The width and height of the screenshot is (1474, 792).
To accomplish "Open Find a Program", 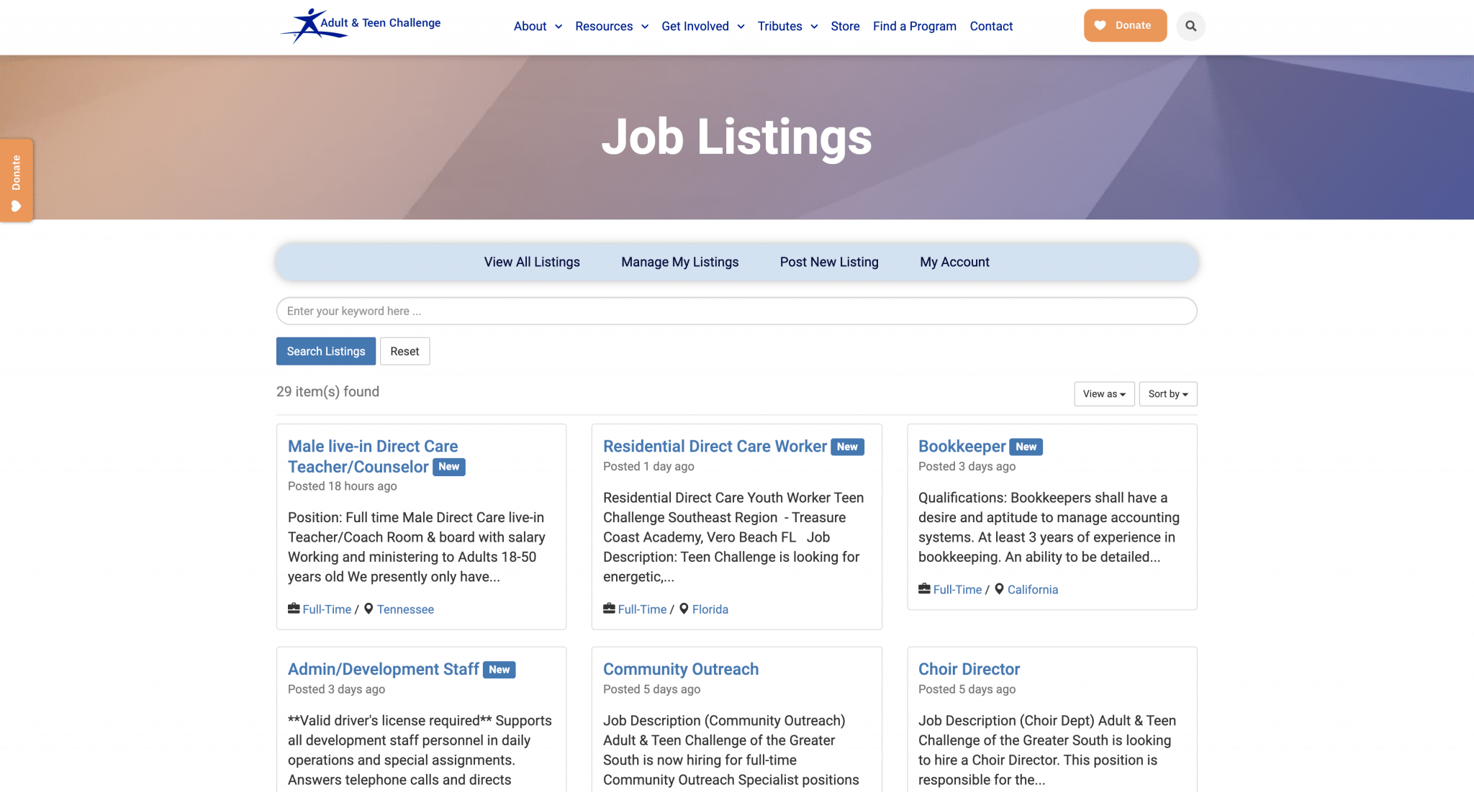I will (915, 26).
